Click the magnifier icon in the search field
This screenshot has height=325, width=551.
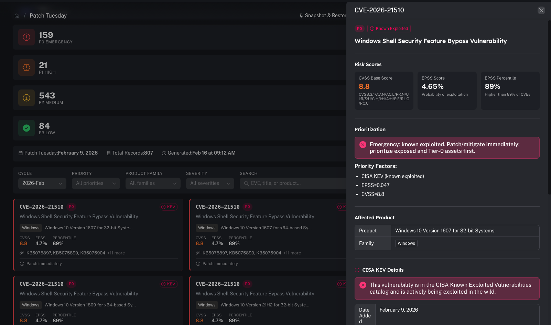click(x=247, y=183)
